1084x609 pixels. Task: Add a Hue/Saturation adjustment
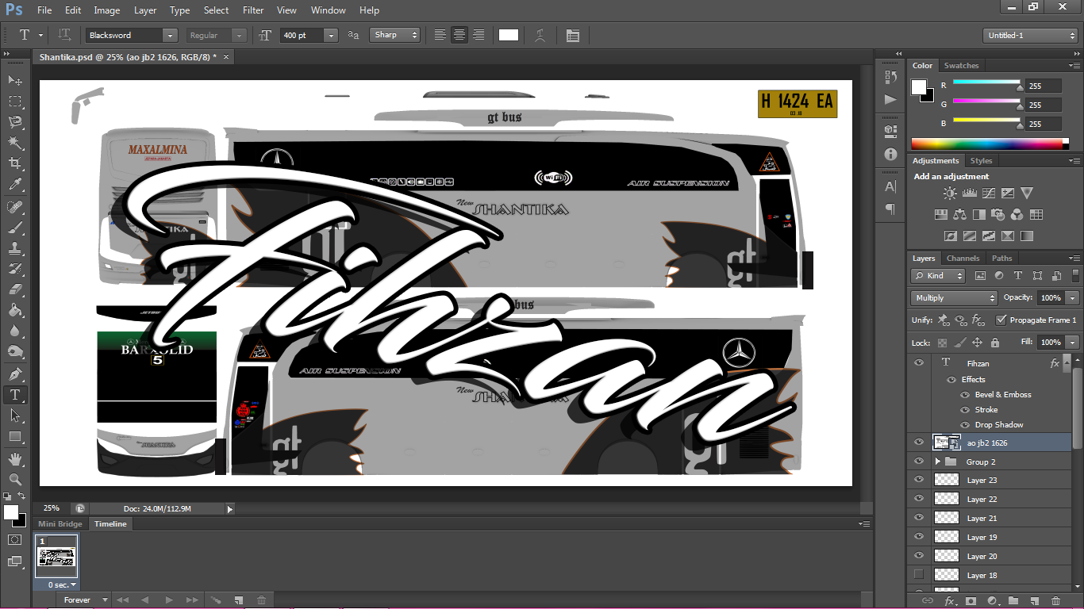tap(940, 214)
